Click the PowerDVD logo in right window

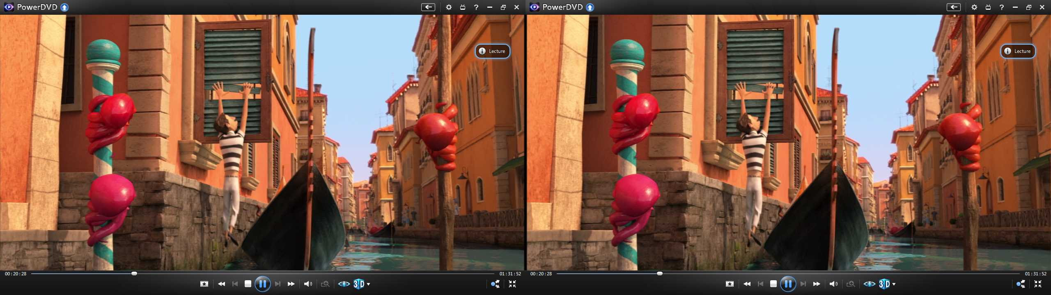(x=534, y=7)
